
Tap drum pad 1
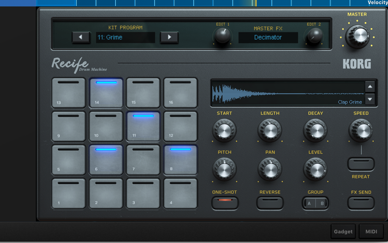[x=68, y=193]
